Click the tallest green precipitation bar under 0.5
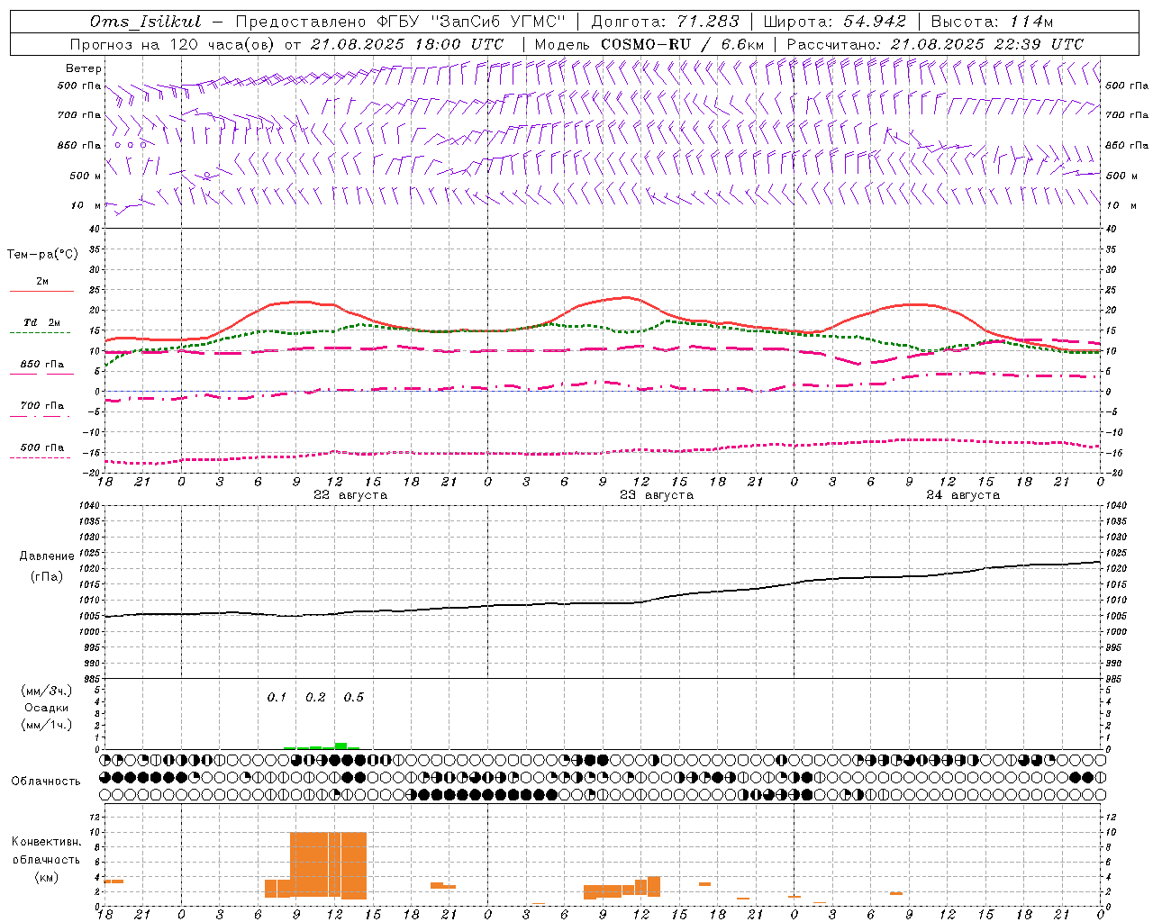 tap(340, 746)
